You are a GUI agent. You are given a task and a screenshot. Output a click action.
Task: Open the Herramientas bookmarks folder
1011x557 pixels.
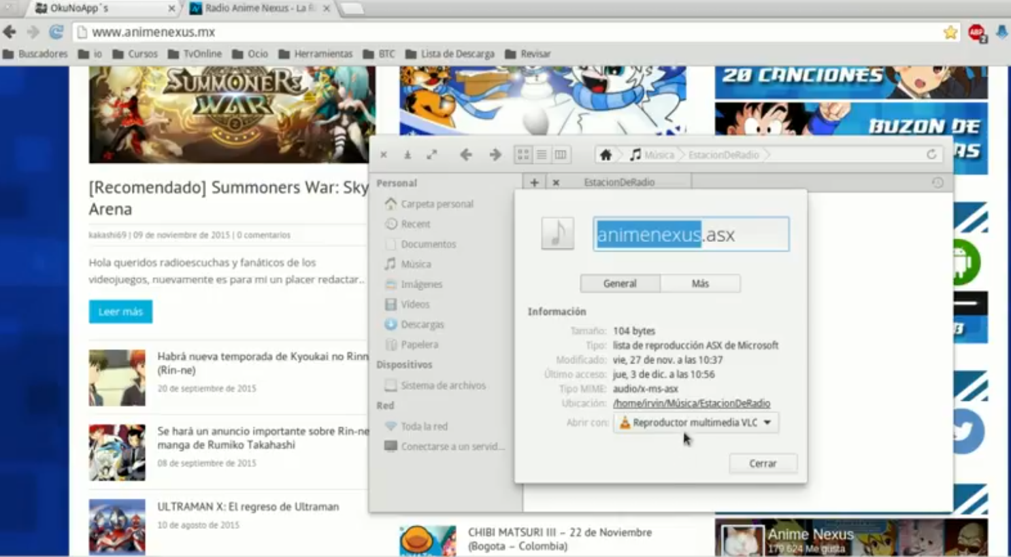pos(316,54)
